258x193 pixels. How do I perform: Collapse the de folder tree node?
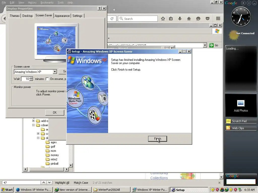click(x=38, y=138)
